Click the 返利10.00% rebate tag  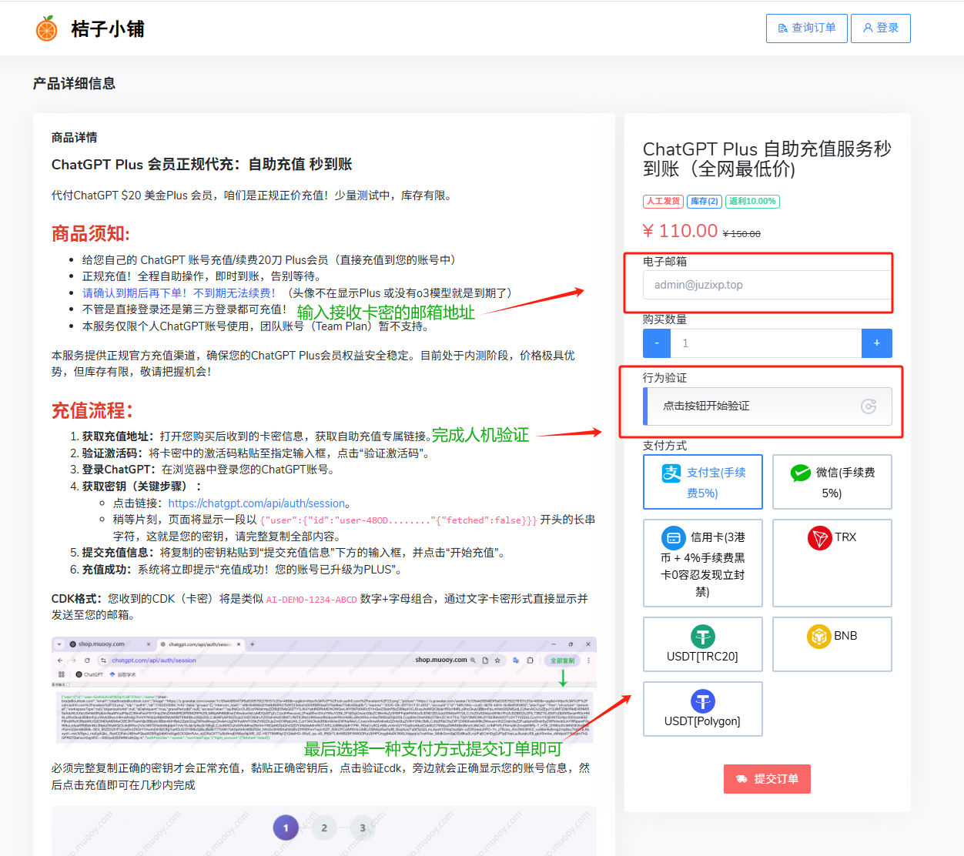752,202
